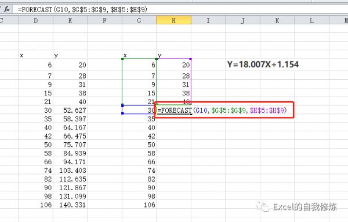Click the cell with 58 in column G

(139, 153)
